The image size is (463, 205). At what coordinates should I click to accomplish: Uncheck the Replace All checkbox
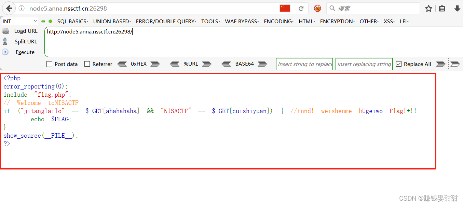[x=398, y=64]
